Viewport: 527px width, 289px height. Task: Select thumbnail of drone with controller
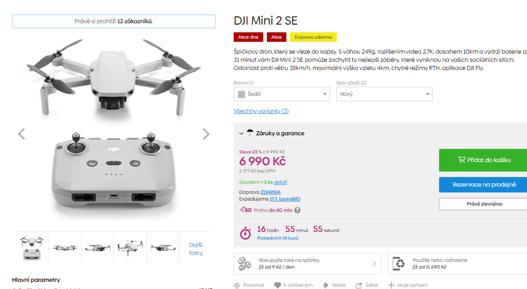[32, 248]
